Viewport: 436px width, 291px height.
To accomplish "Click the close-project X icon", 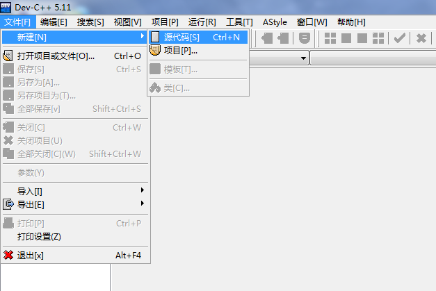I will point(8,140).
